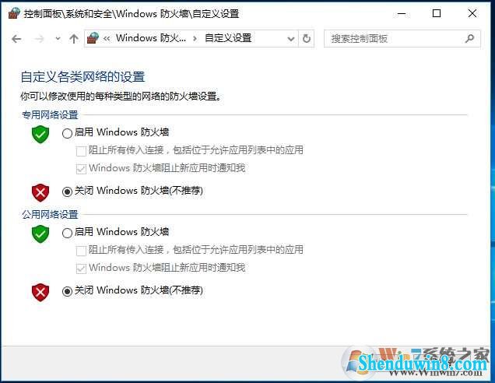This screenshot has height=383, width=495.
Task: Open address bar history dropdown
Action: click(291, 39)
